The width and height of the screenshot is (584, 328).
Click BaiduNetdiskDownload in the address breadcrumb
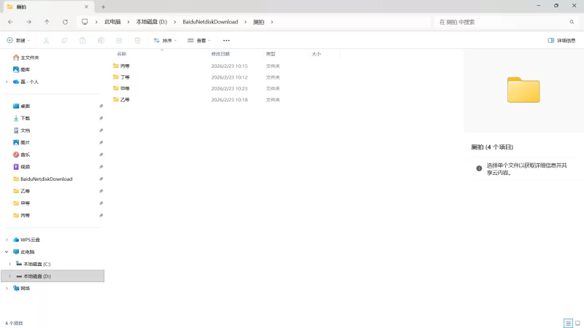(x=210, y=22)
